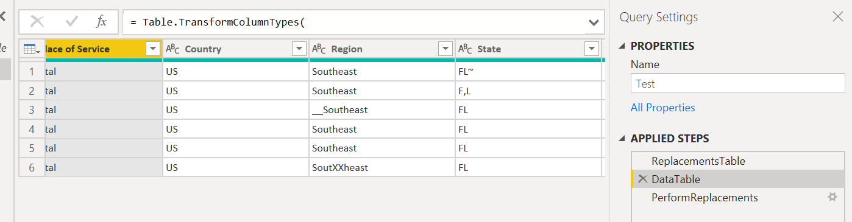852x222 pixels.
Task: Click the Region cell in row 5
Action: [x=382, y=148]
